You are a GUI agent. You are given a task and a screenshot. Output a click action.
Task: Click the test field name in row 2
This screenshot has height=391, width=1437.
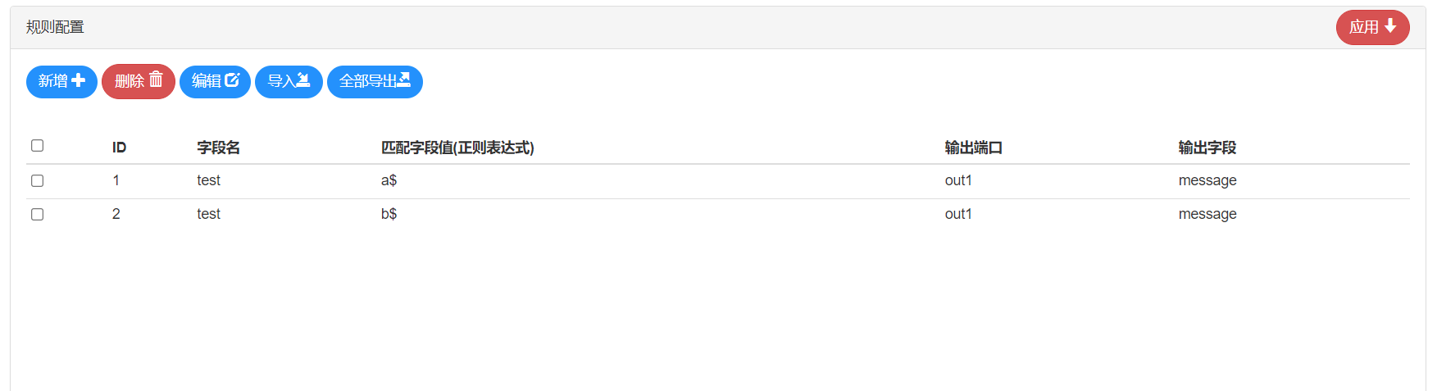[208, 214]
